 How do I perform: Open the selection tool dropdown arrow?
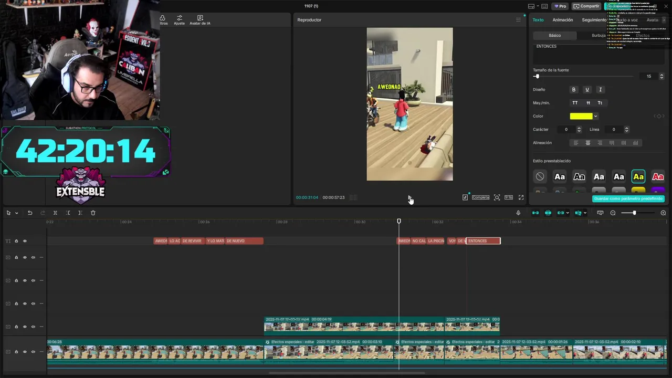coord(16,213)
